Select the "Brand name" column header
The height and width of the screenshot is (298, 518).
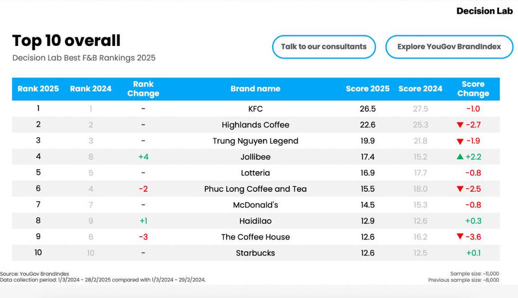pyautogui.click(x=256, y=88)
